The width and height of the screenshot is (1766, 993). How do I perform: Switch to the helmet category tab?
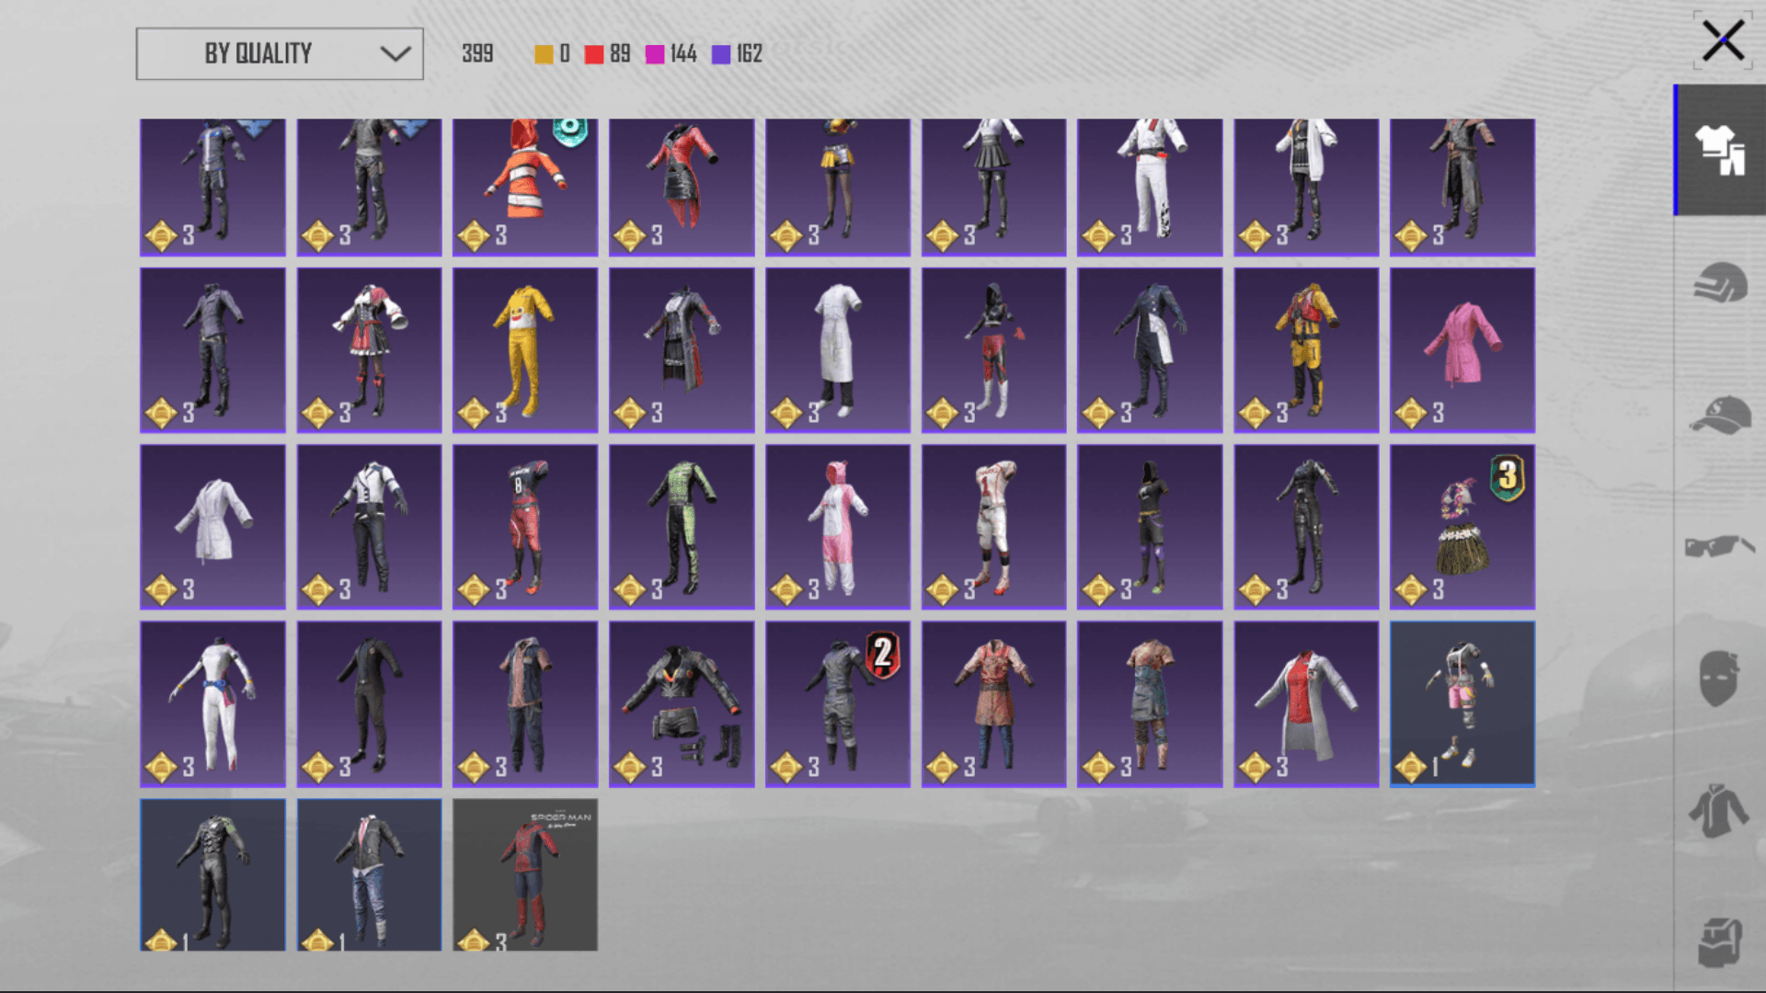click(1720, 282)
